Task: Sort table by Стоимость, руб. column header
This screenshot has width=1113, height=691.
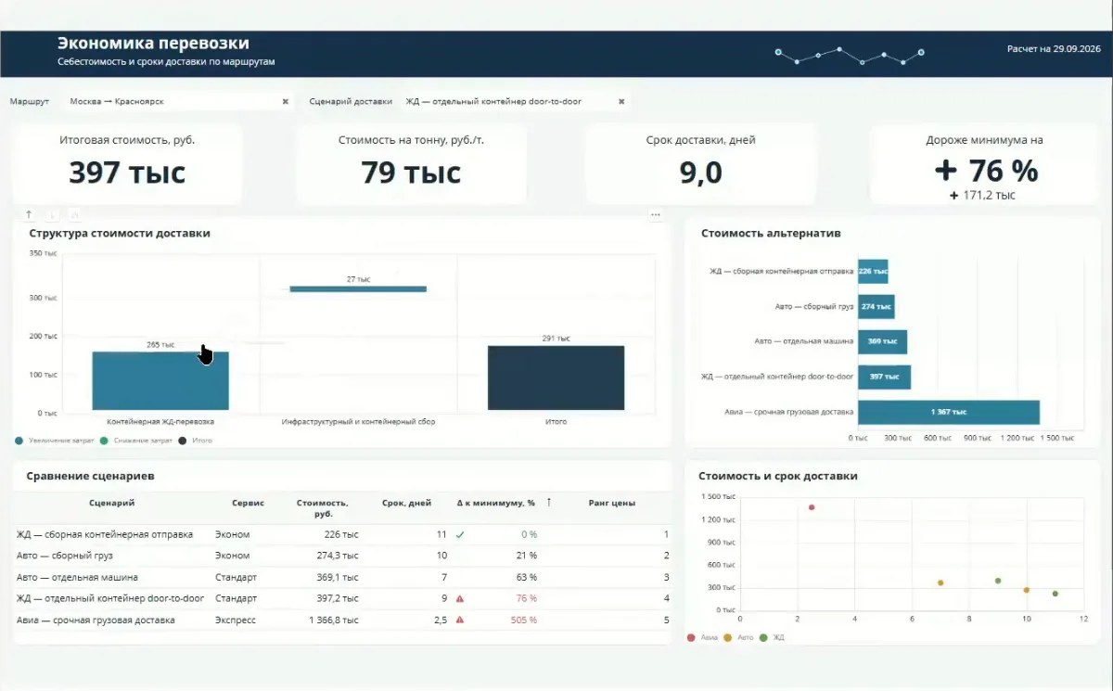Action: pos(322,507)
